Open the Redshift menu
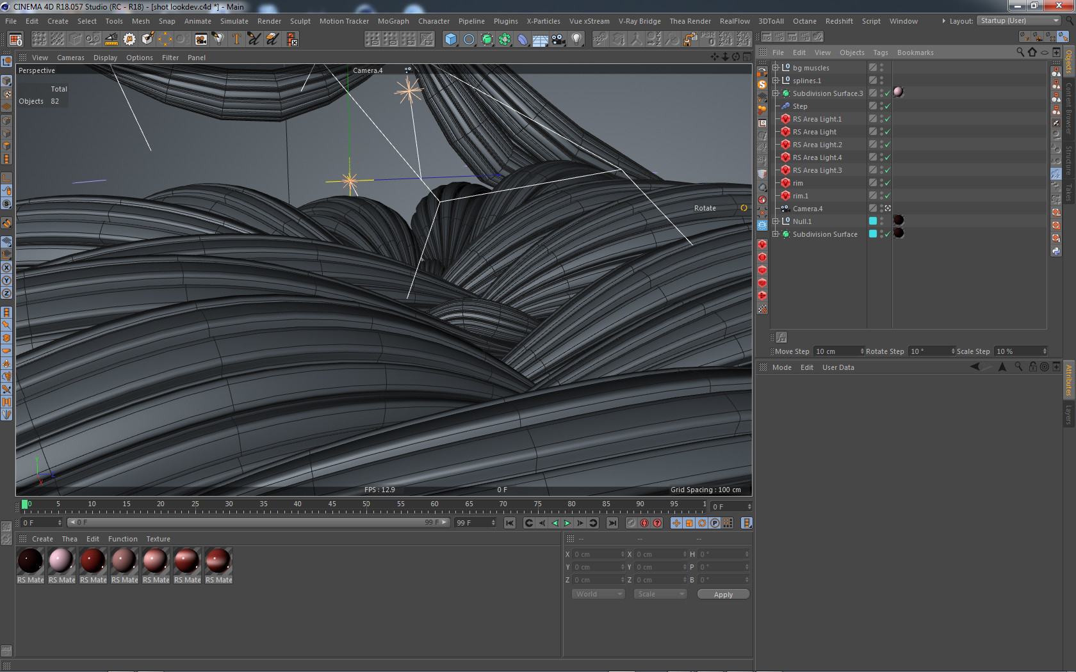The image size is (1076, 672). point(839,21)
